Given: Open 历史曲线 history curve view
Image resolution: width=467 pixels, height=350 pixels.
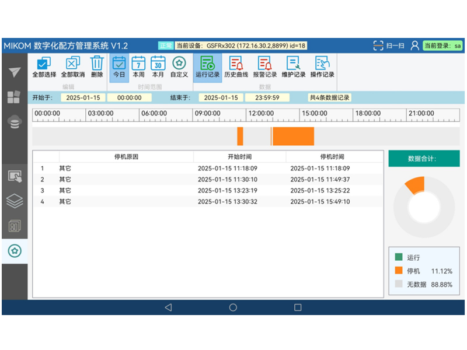Looking at the screenshot, I should [x=236, y=64].
